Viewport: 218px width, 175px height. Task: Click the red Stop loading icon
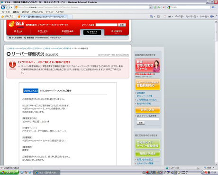click(x=163, y=7)
